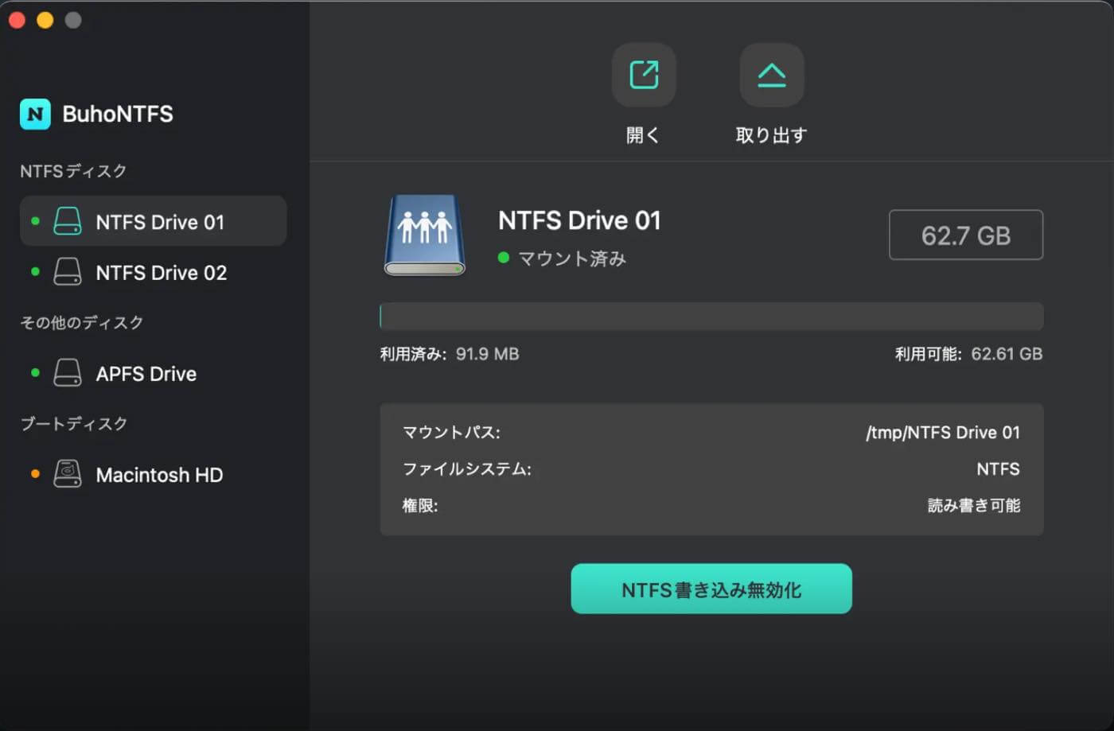Click the Eject (取り出す) toolbar icon
1114x731 pixels.
coord(771,75)
